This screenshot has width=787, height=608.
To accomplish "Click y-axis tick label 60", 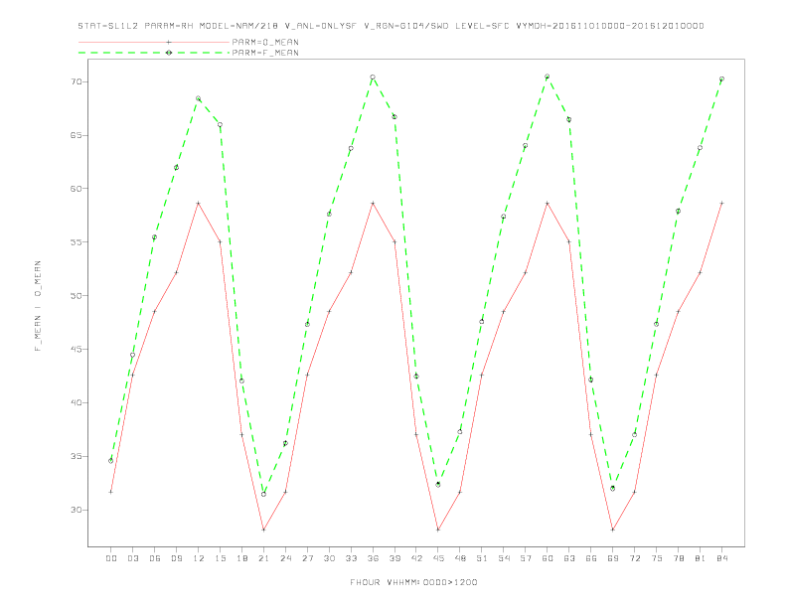I will pos(77,189).
